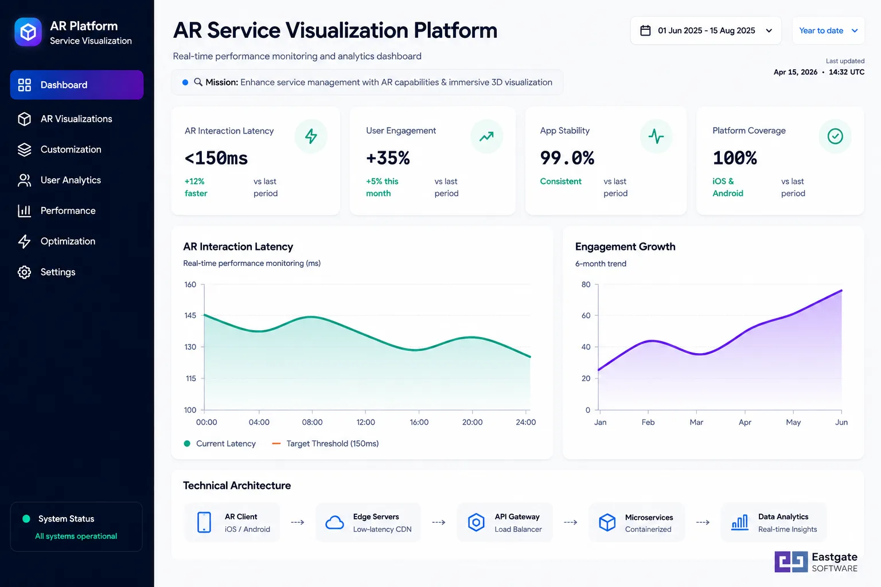
Task: Click the Microservices cube icon
Action: tap(607, 522)
